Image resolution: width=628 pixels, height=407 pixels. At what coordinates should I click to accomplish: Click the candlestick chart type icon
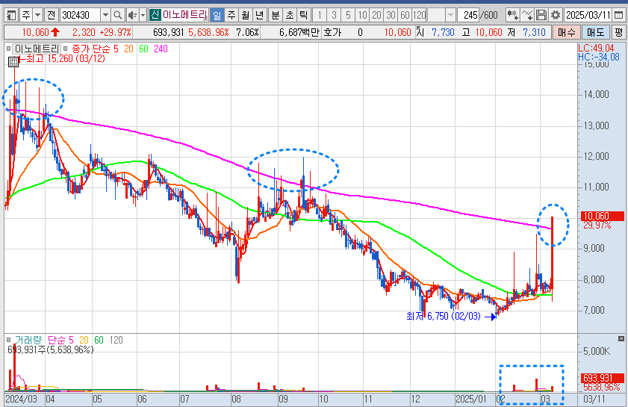pyautogui.click(x=512, y=16)
